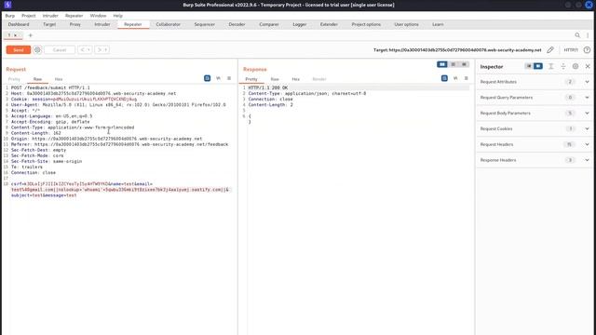This screenshot has width=596, height=335.
Task: Toggle non-printable characters in Request
Action: click(x=218, y=78)
